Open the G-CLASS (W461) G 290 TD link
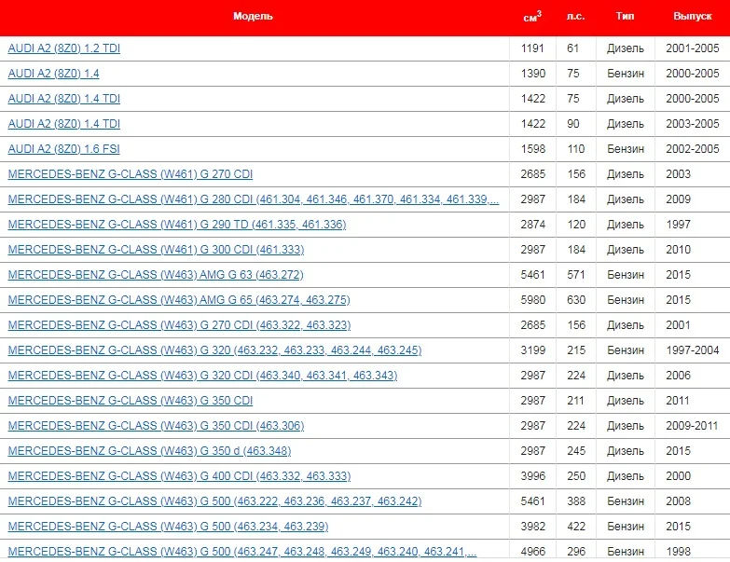Image resolution: width=730 pixels, height=562 pixels. [x=177, y=225]
